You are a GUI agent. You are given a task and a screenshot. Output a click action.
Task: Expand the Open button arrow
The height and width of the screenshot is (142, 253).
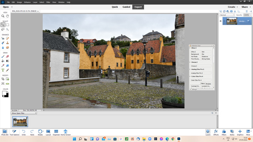12,7
